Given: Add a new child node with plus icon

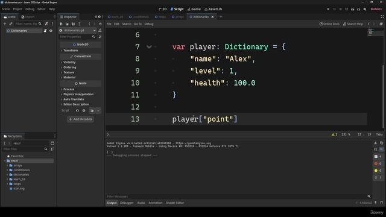Looking at the screenshot, I should coord(5,24).
